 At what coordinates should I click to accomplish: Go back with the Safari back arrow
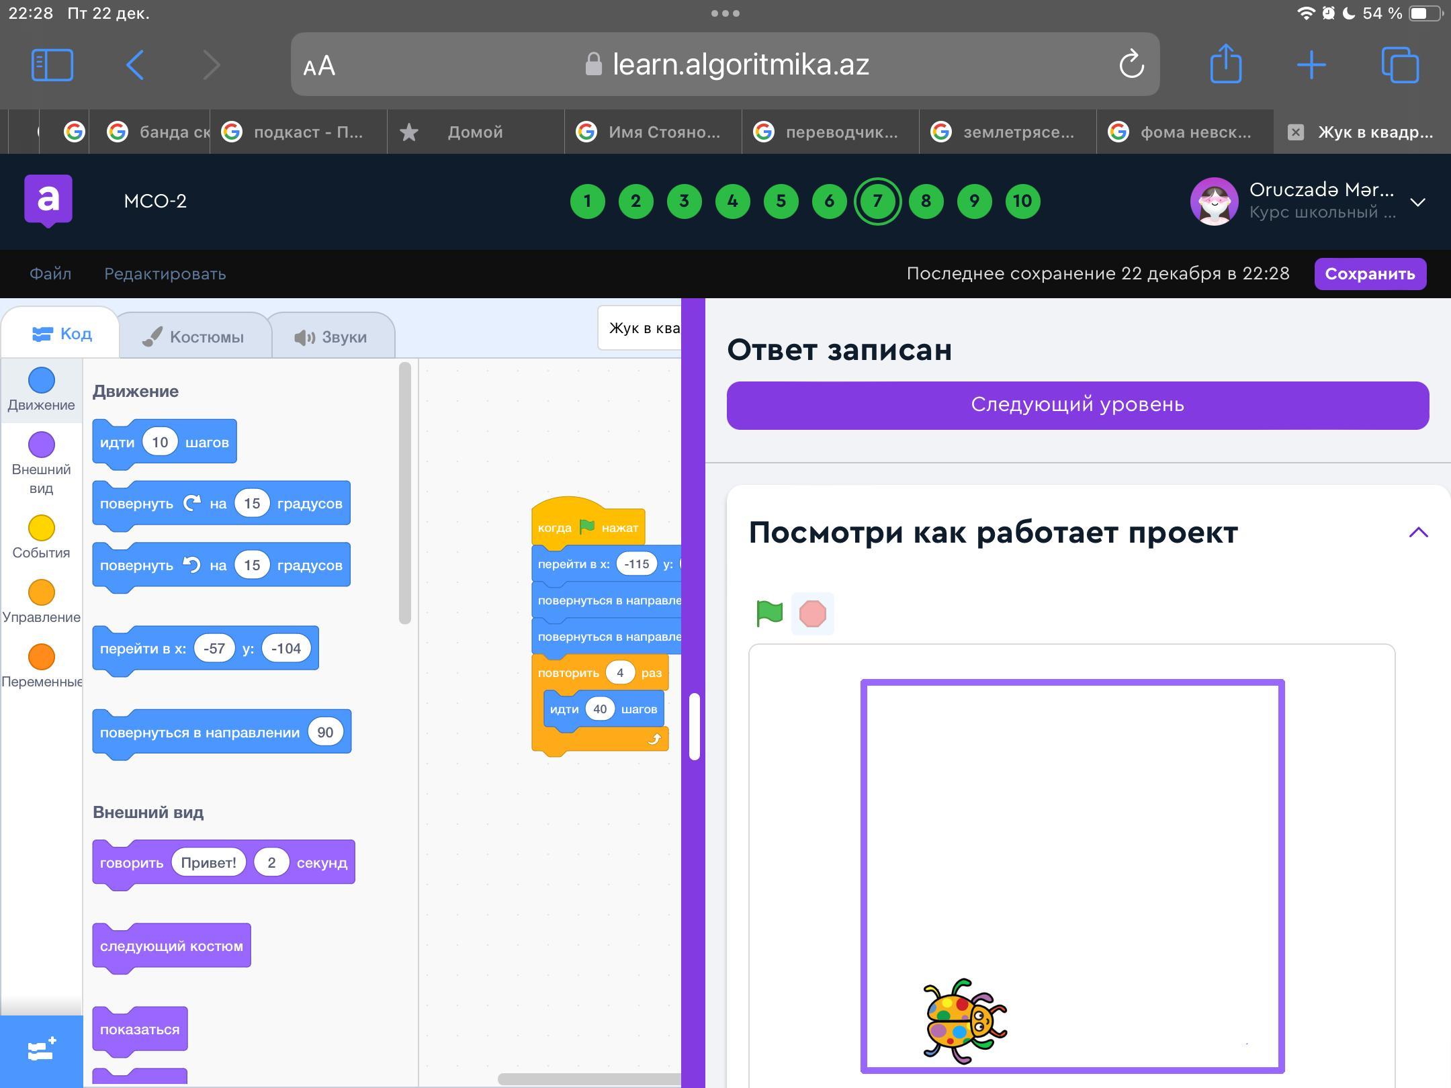135,65
